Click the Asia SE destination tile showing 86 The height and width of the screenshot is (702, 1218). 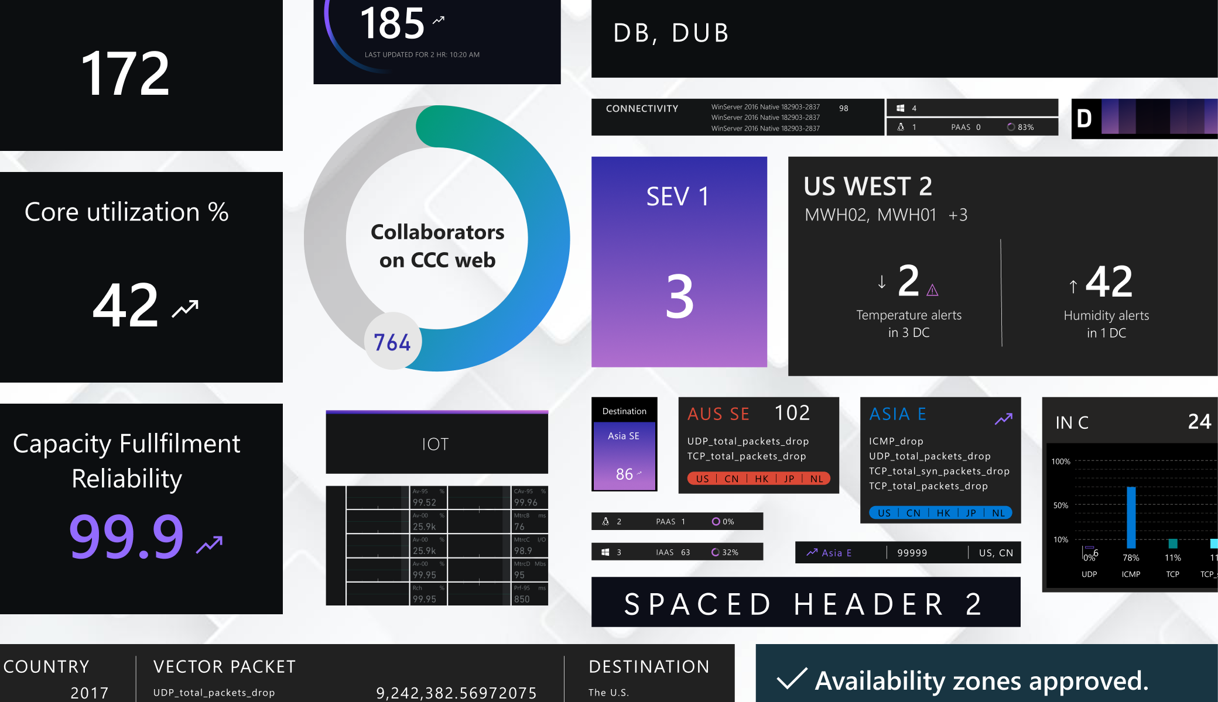tap(624, 456)
